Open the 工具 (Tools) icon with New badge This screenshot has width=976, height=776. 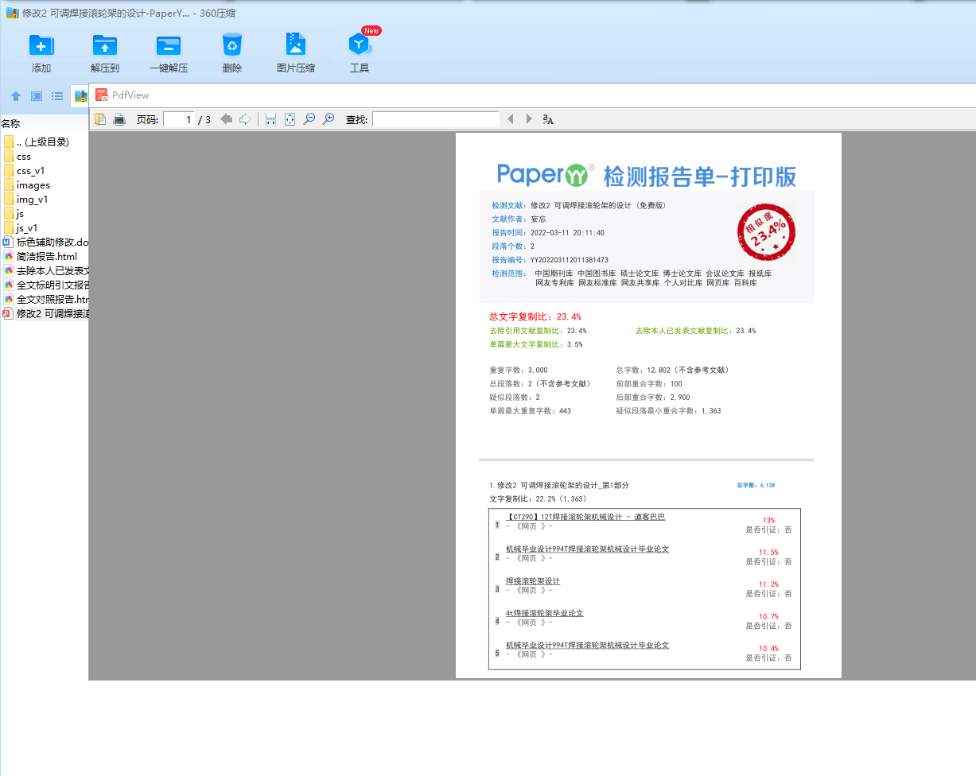coord(360,45)
